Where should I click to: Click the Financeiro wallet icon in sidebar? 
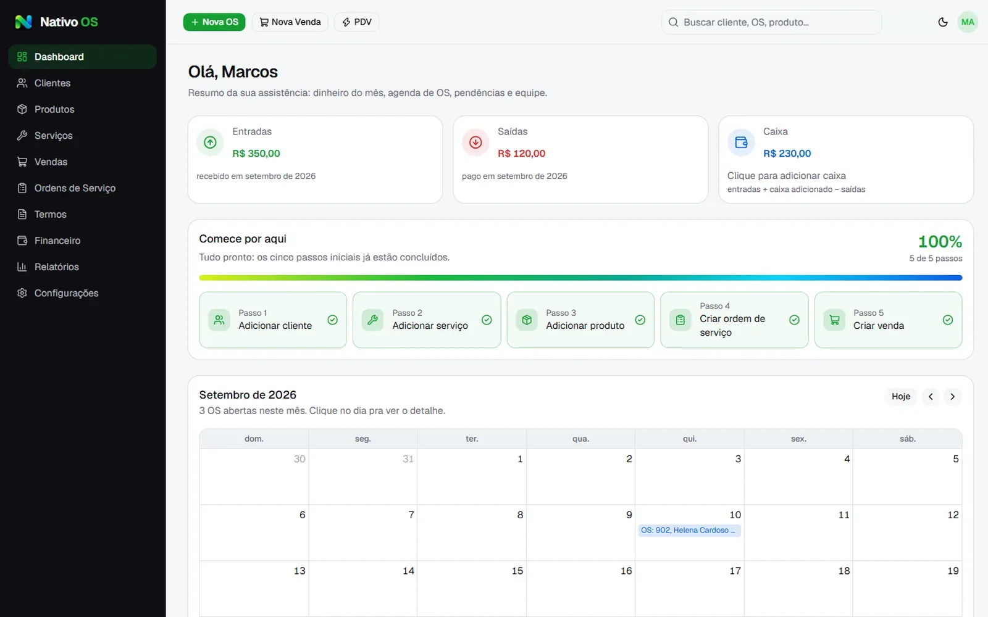(x=22, y=240)
